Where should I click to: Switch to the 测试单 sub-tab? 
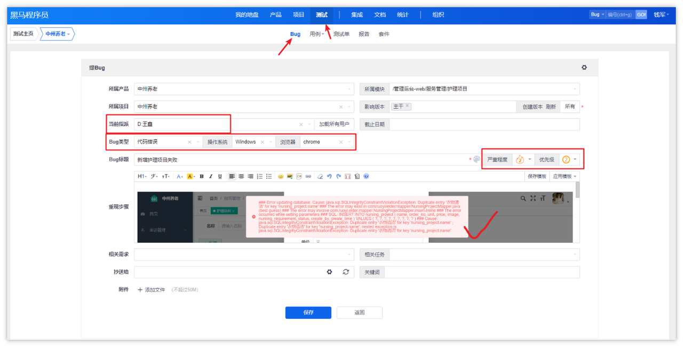pos(341,34)
